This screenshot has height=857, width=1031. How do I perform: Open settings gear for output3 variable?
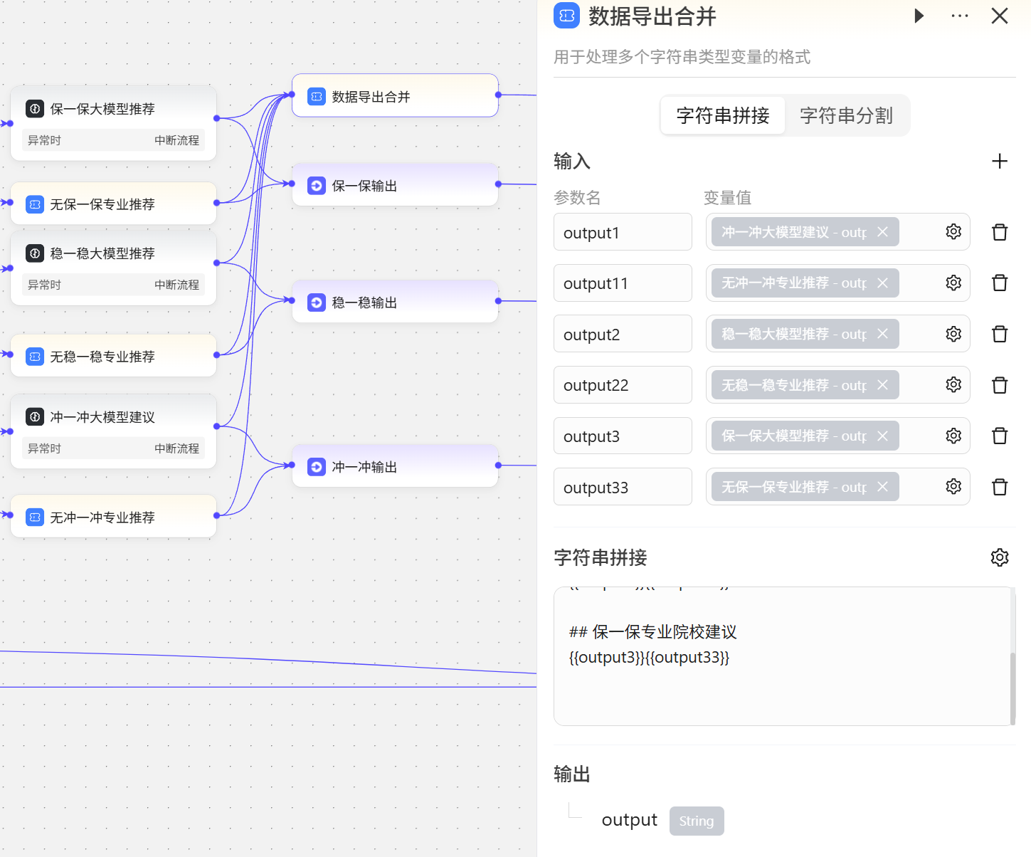(x=953, y=436)
